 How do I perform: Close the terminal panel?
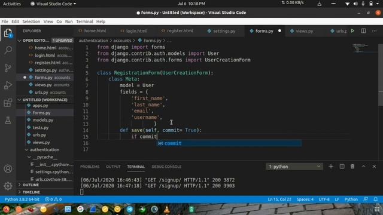(x=374, y=167)
